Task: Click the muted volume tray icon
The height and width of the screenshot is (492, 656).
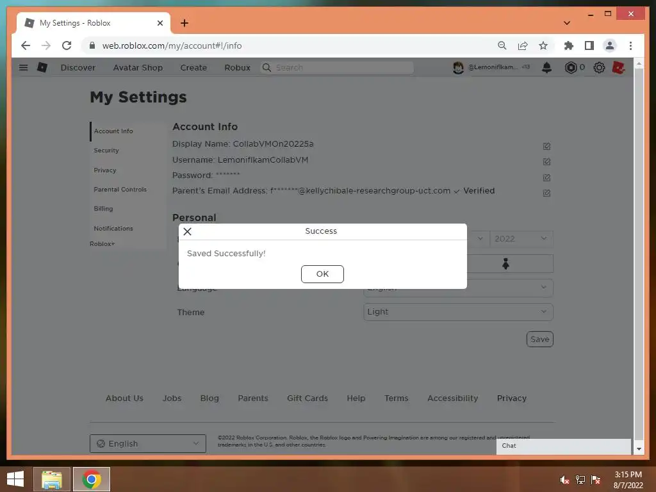Action: click(x=564, y=480)
